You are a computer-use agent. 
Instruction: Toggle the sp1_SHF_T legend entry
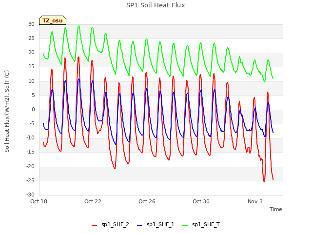coord(201,225)
